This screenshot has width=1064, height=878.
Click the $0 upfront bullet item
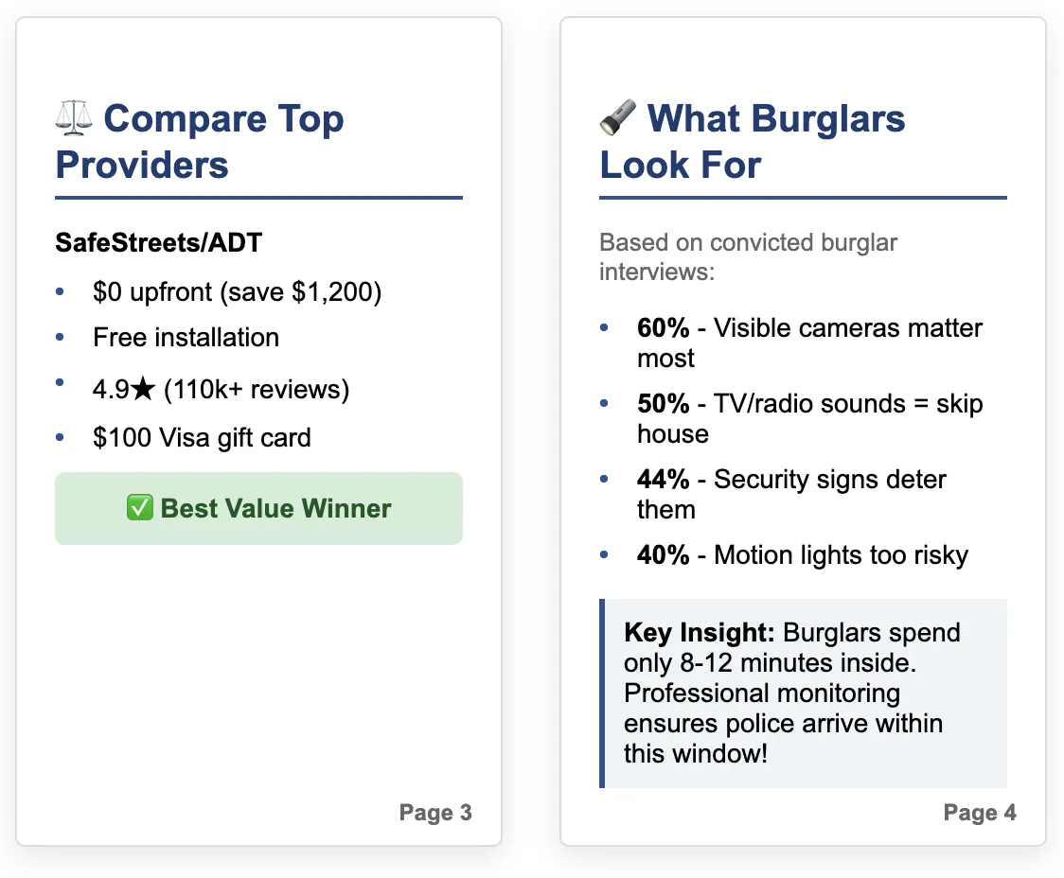[x=238, y=292]
